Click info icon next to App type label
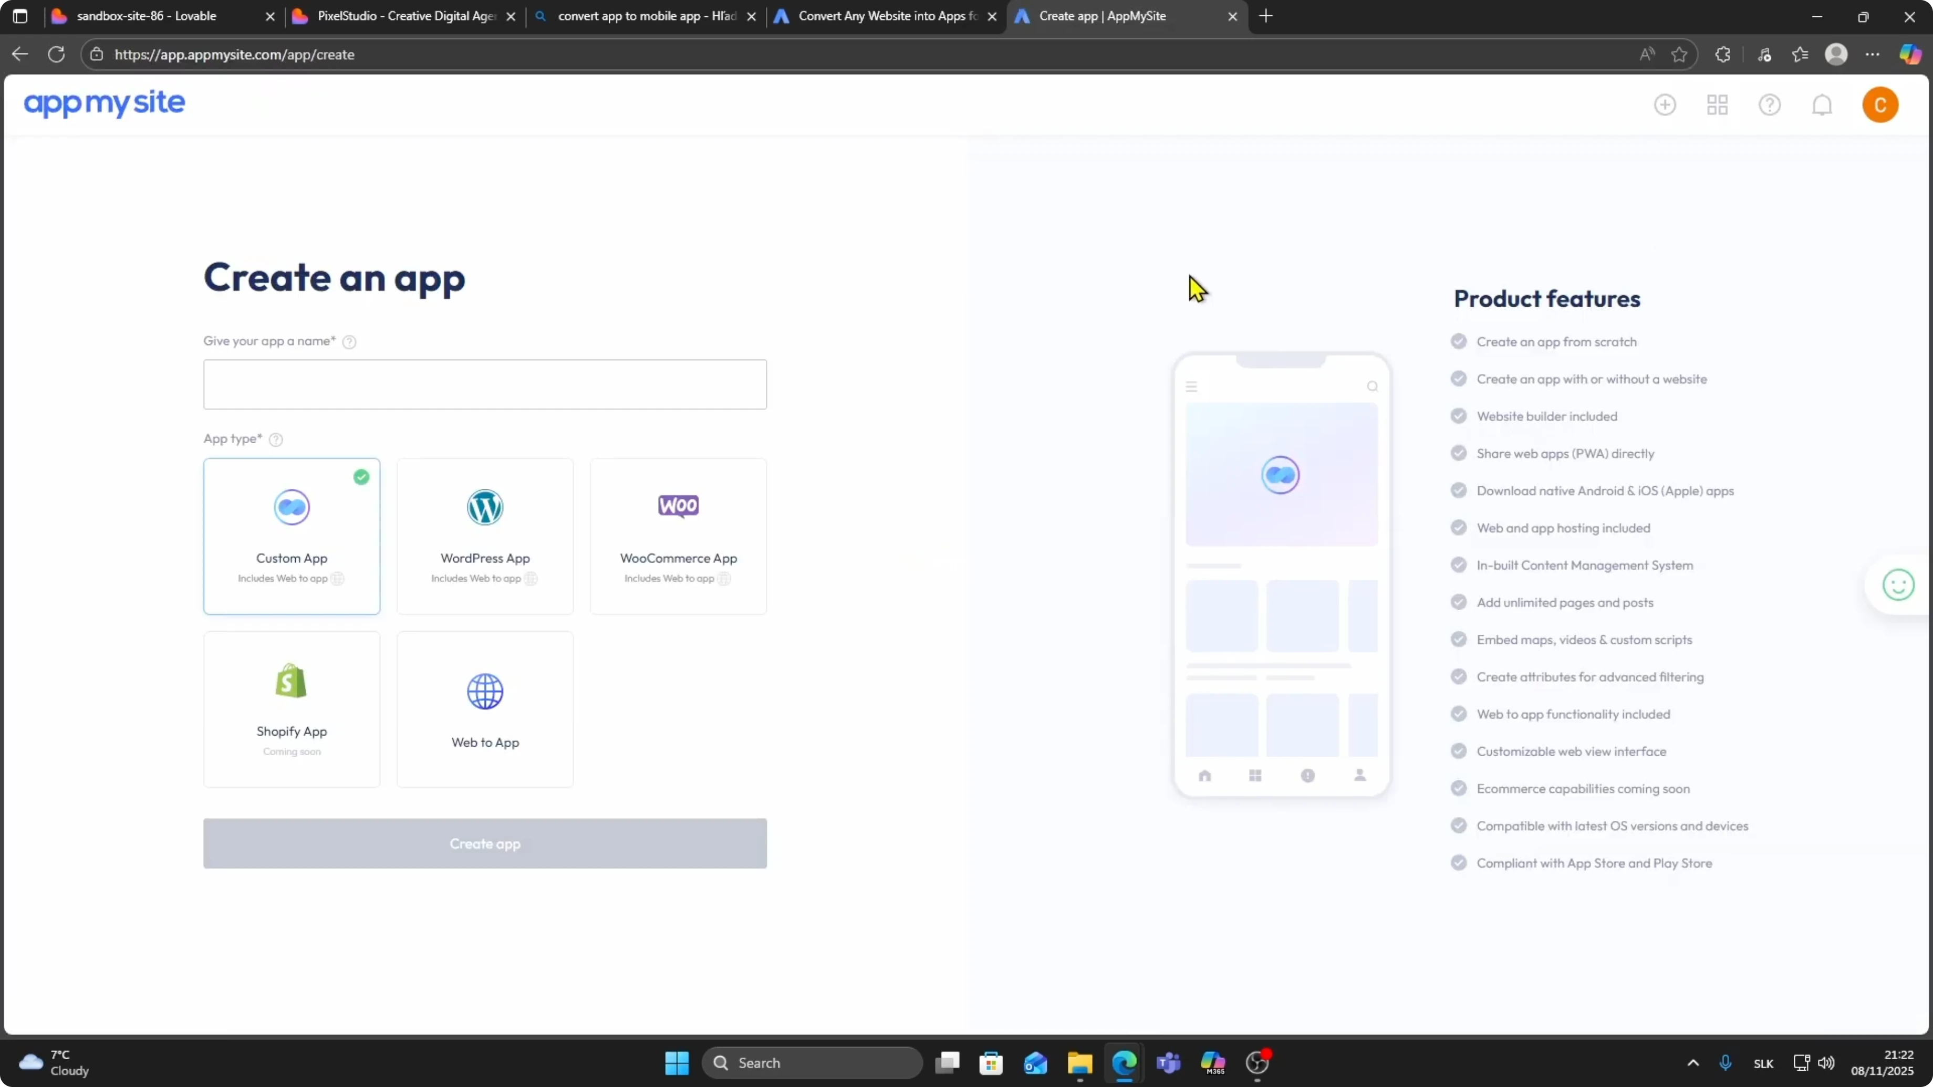This screenshot has width=1933, height=1087. (275, 440)
